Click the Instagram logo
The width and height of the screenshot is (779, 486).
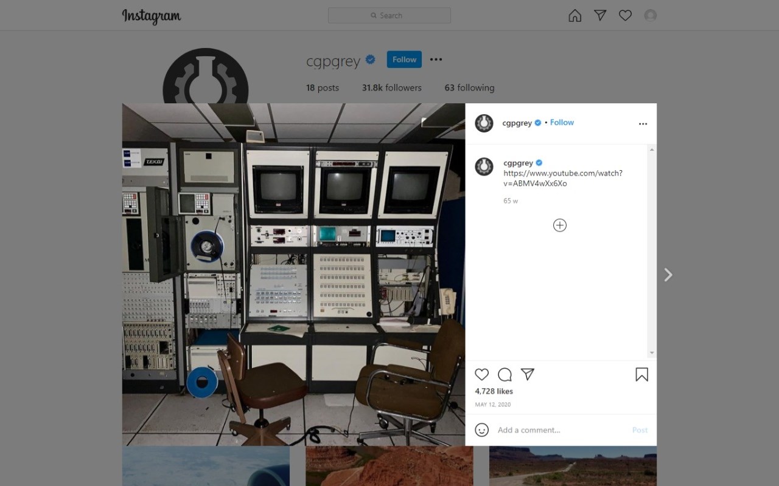[152, 16]
